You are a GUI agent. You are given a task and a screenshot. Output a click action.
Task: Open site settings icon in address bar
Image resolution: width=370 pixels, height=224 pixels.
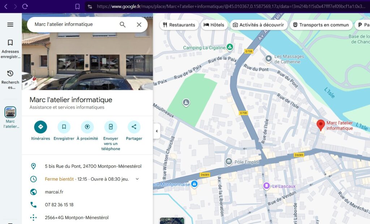coord(90,6)
